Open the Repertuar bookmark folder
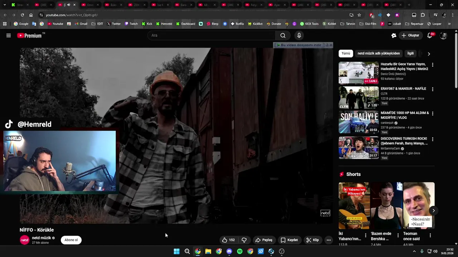The height and width of the screenshot is (257, 458). [414, 24]
